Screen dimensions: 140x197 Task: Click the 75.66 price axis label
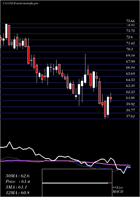coord(130,21)
